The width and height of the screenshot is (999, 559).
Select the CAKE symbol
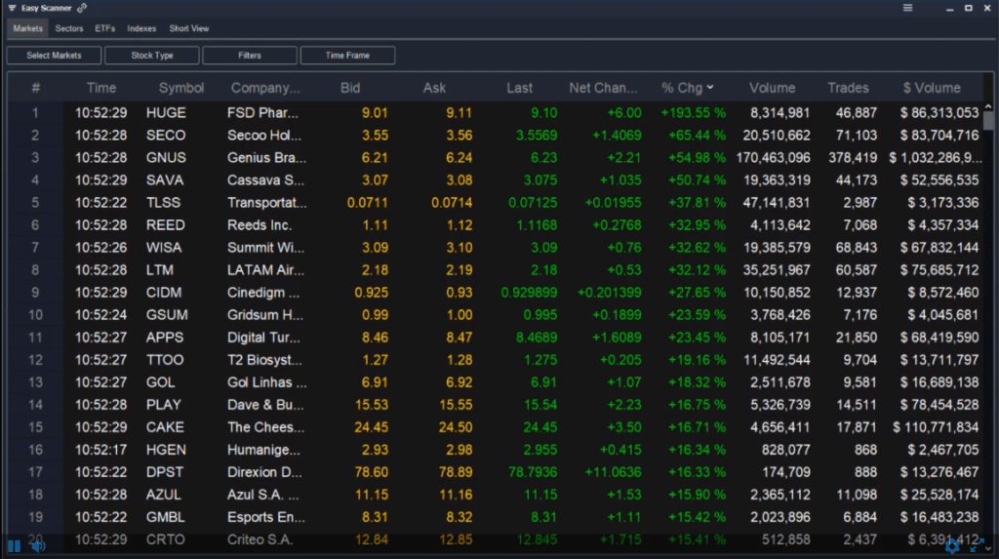tap(164, 427)
